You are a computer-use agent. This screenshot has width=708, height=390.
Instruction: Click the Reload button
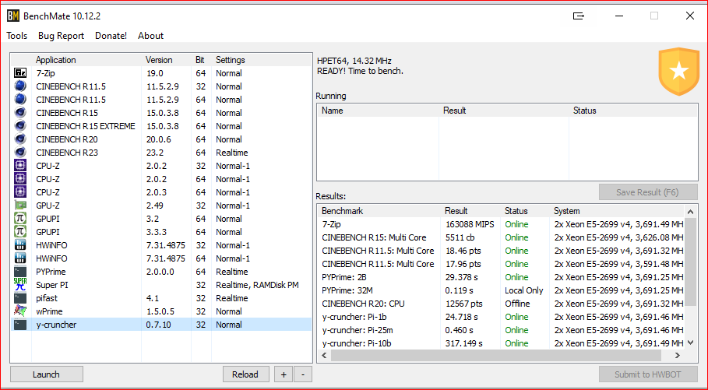point(245,374)
